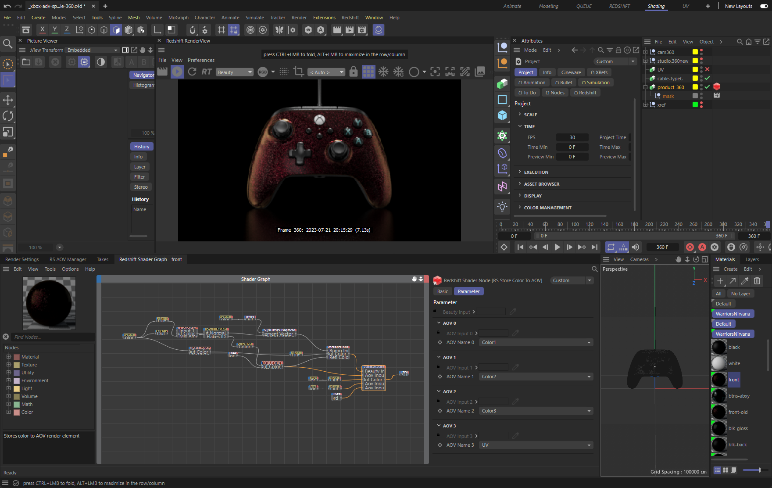
Task: Click the Histogram button in Picture Viewer
Action: 143,85
